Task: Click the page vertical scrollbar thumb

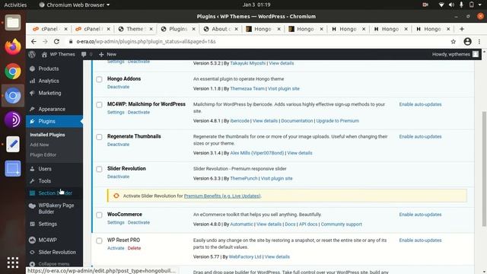Action: 484,169
